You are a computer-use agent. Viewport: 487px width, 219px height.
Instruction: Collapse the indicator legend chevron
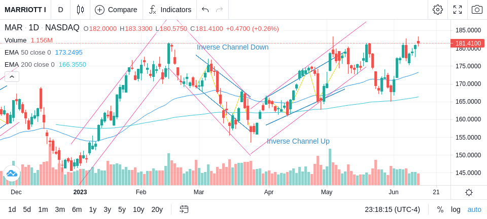[12, 76]
